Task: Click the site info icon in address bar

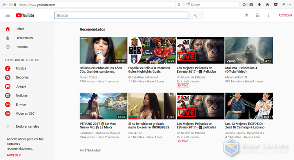Action: 11,4
